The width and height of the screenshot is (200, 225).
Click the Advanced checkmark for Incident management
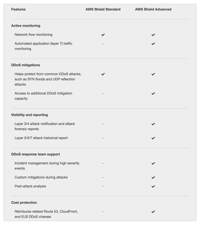click(x=153, y=163)
